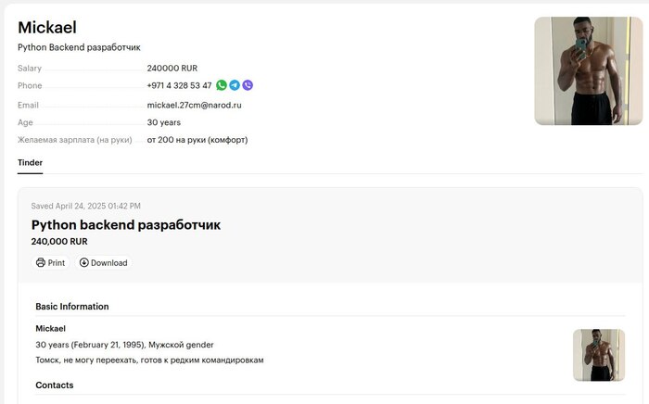The height and width of the screenshot is (404, 649).
Task: Click phone number +971 4 328 53 47
Action: [x=179, y=85]
